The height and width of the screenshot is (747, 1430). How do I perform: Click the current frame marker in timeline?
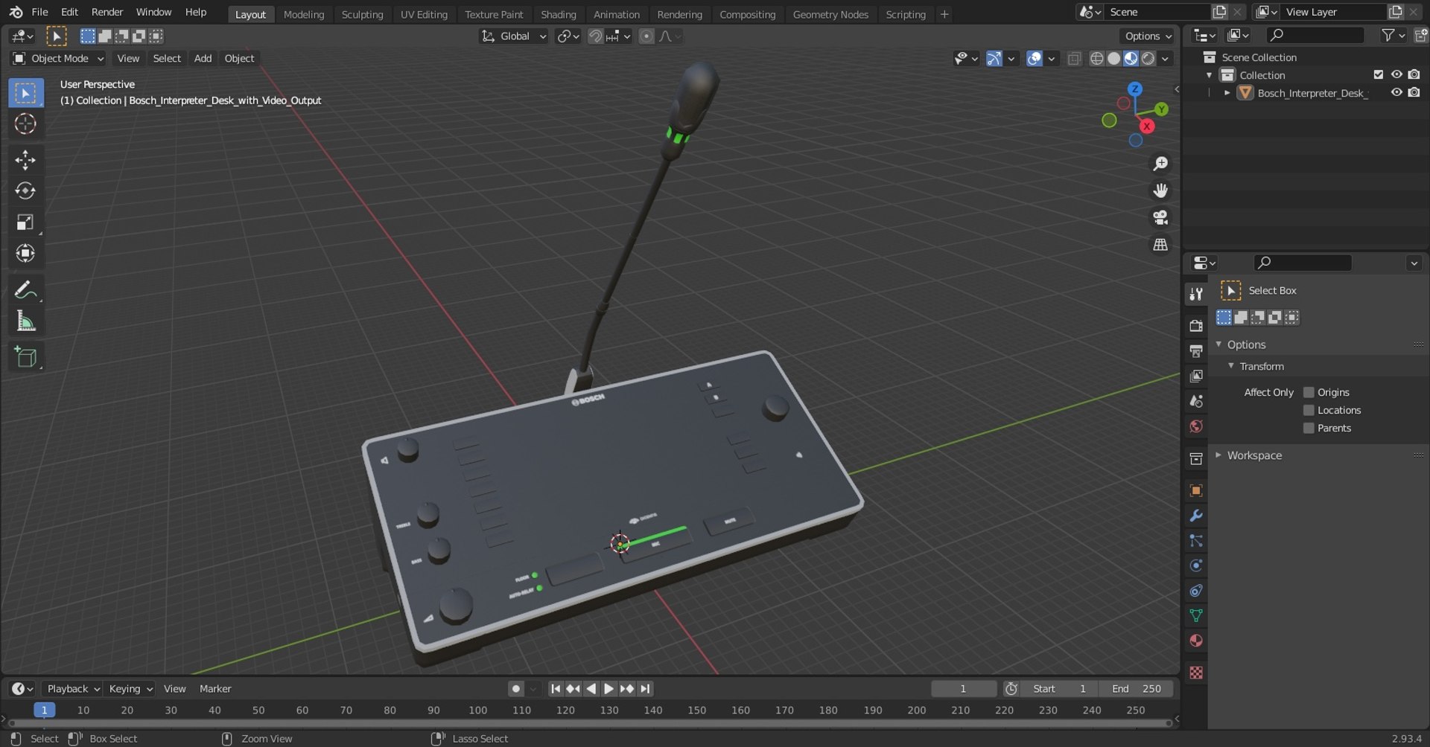click(x=45, y=710)
